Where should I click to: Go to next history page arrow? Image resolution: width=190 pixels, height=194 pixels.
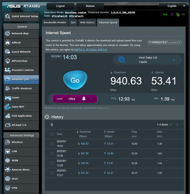tap(177, 125)
